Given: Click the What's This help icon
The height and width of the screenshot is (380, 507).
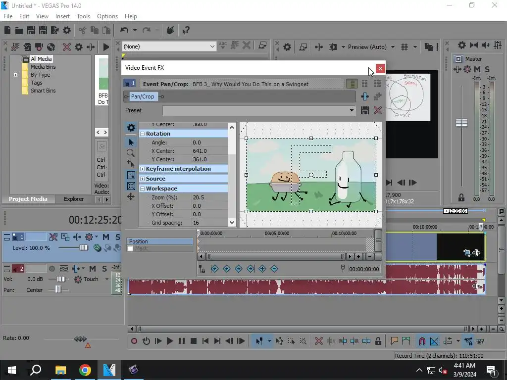Looking at the screenshot, I should pos(186,30).
